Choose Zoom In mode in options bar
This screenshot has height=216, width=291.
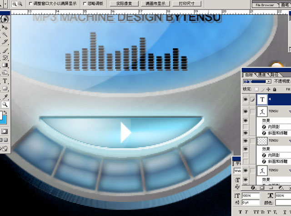coord(14,4)
